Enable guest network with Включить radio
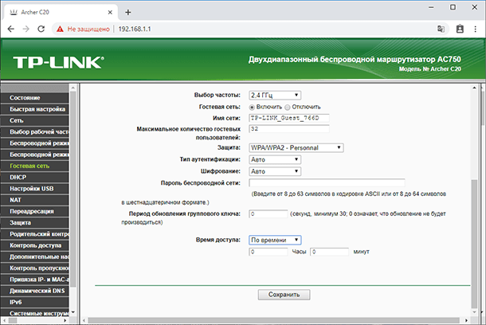The height and width of the screenshot is (325, 486). tap(252, 108)
